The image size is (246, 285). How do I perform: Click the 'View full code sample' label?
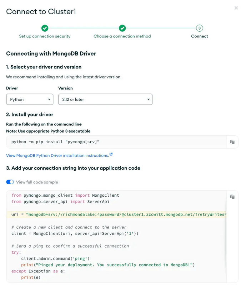click(37, 182)
